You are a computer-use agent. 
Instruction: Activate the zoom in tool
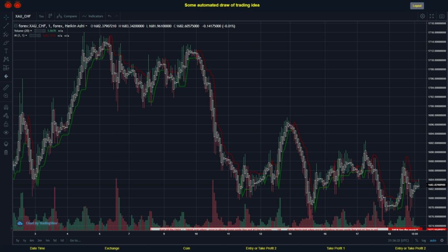point(6,96)
